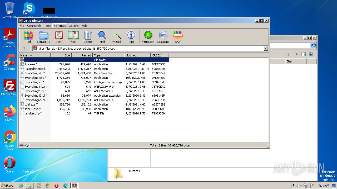The image size is (337, 189).
Task: Sort by Name column header
Action: point(34,55)
